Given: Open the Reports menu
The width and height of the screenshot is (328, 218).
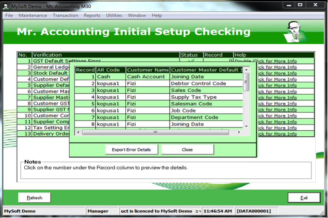Looking at the screenshot, I should click(x=92, y=15).
